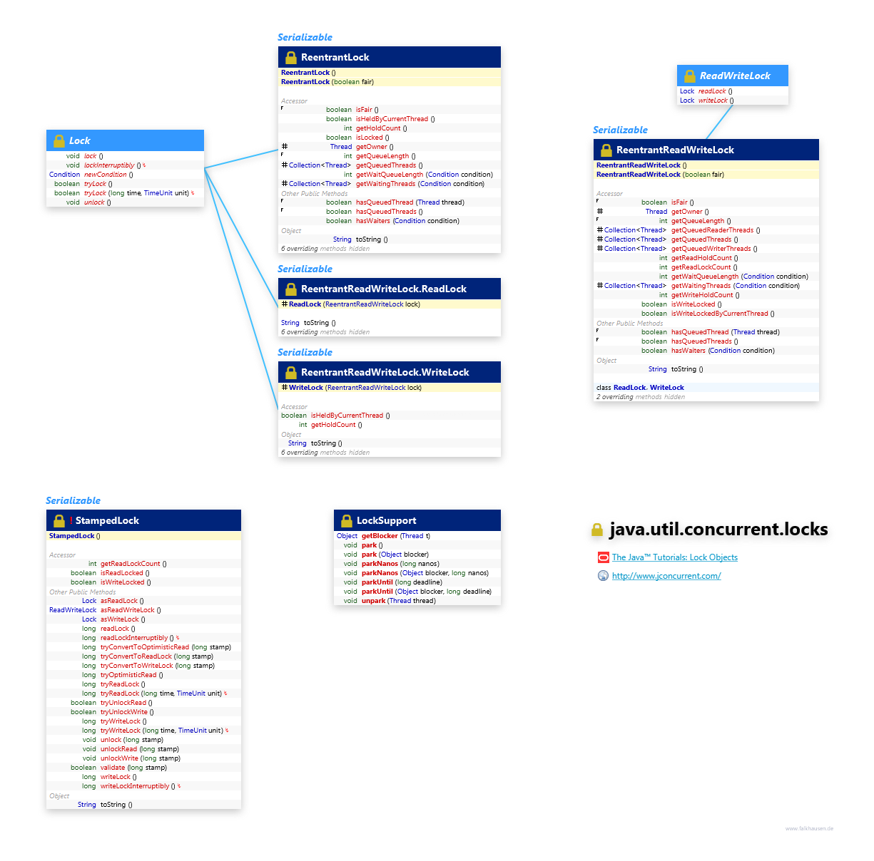Click the www.falkhausen.de text at bottom right
The width and height of the screenshot is (874, 861).
pyautogui.click(x=809, y=828)
